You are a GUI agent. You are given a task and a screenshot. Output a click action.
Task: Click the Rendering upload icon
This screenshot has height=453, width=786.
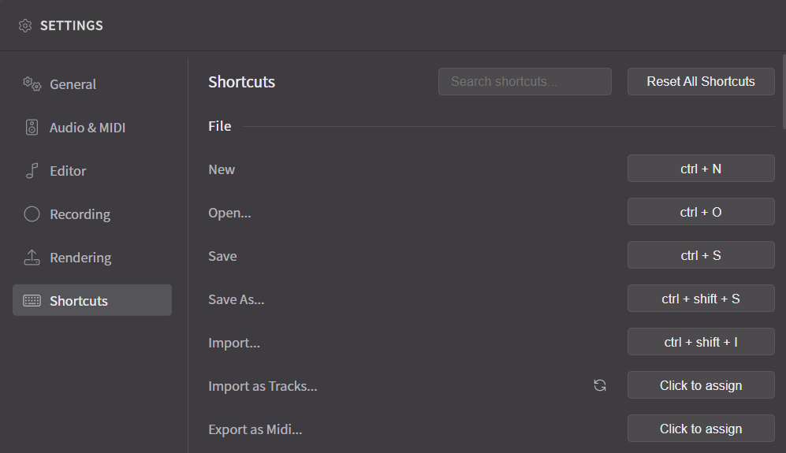[32, 258]
